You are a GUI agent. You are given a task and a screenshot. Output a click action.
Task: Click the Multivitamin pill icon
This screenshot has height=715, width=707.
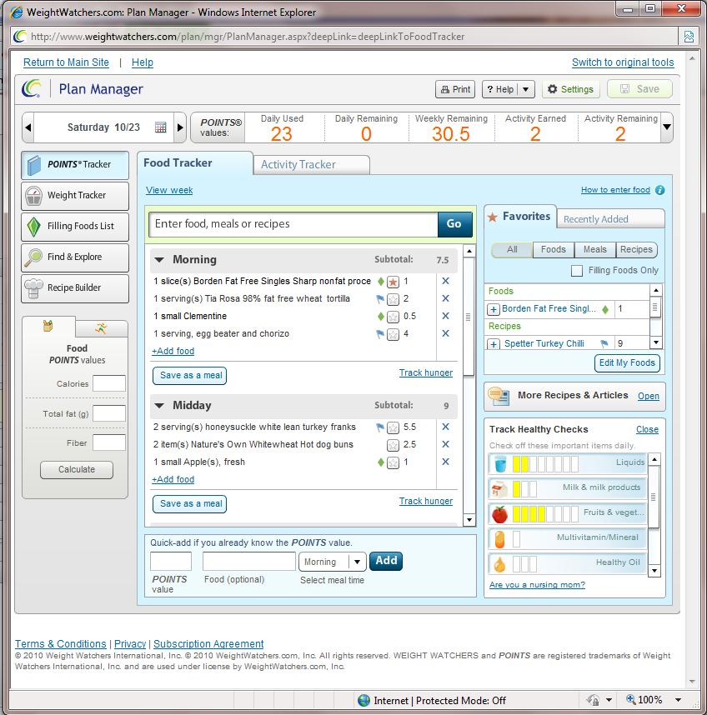click(x=500, y=539)
